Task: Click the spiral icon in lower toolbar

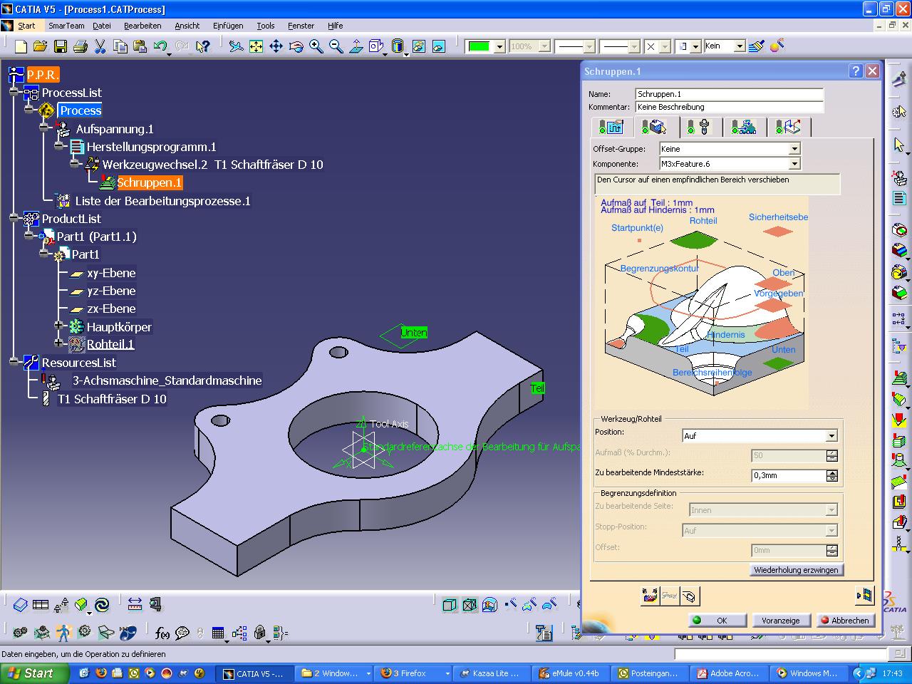Action: pos(102,605)
